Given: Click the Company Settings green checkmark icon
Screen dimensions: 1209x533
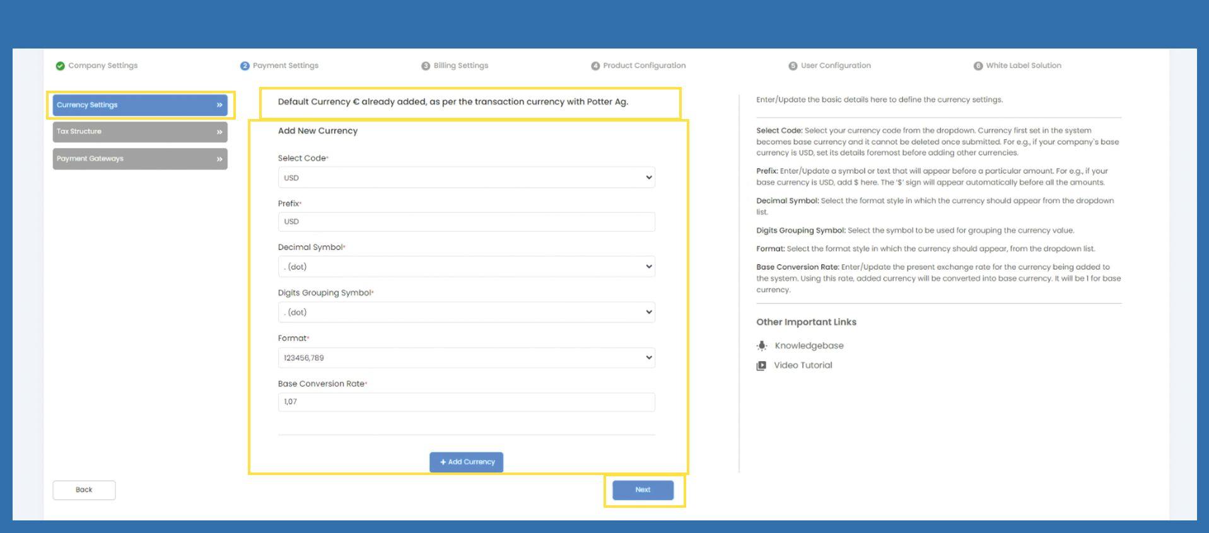Looking at the screenshot, I should coord(60,66).
